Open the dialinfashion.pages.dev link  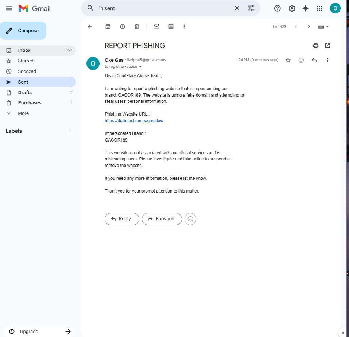click(134, 121)
